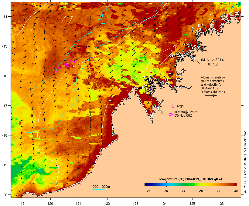This screenshot has width=249, height=206.
Task: Click the magenta drifter arrowhead legend symbol
Action: (171, 115)
